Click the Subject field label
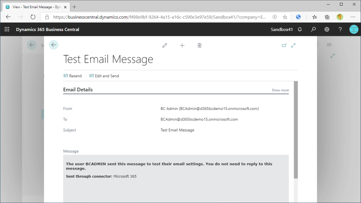 click(x=69, y=130)
